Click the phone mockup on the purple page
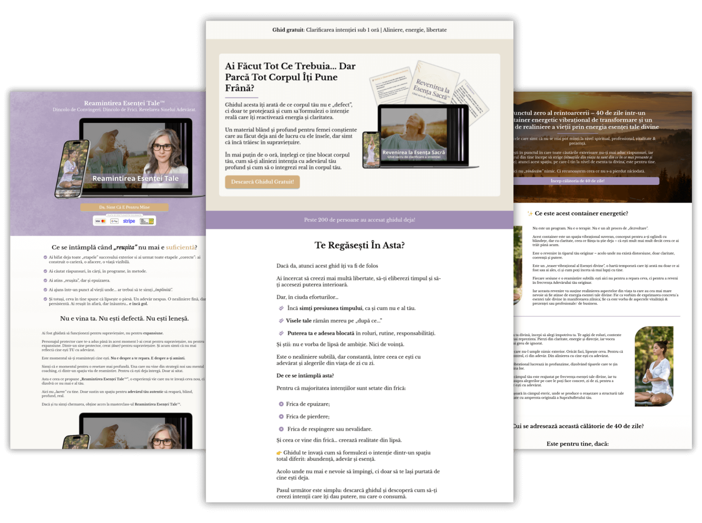702x523 pixels. [72, 169]
